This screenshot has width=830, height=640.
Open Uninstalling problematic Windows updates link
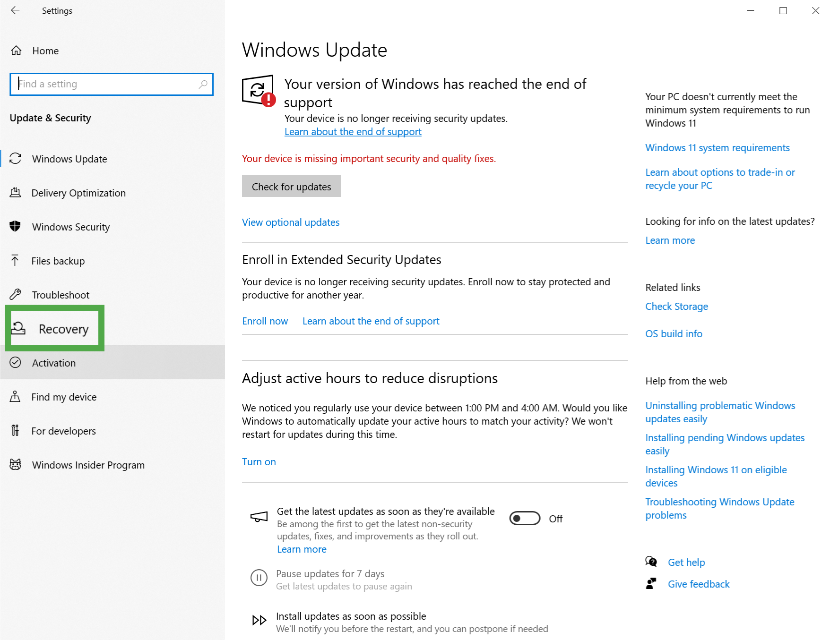point(720,412)
